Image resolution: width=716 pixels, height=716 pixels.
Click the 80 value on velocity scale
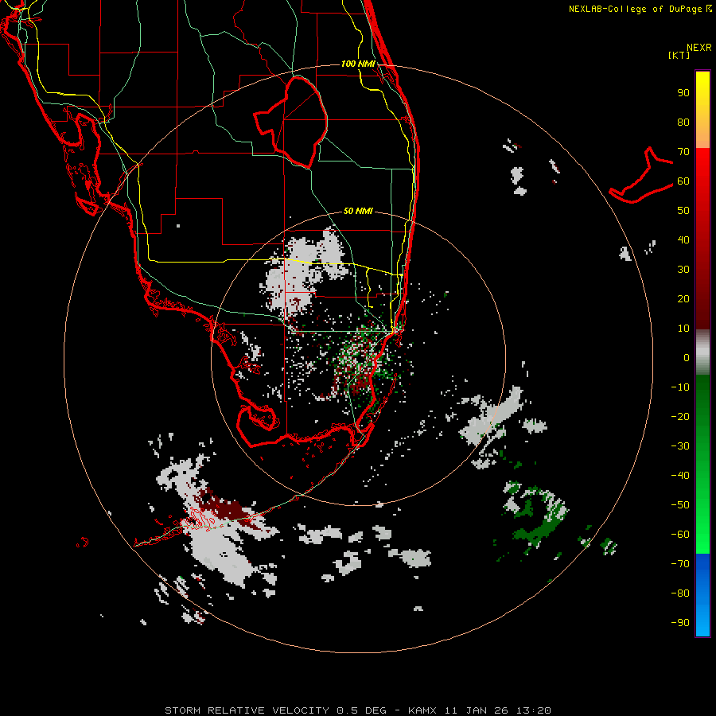[x=683, y=123]
